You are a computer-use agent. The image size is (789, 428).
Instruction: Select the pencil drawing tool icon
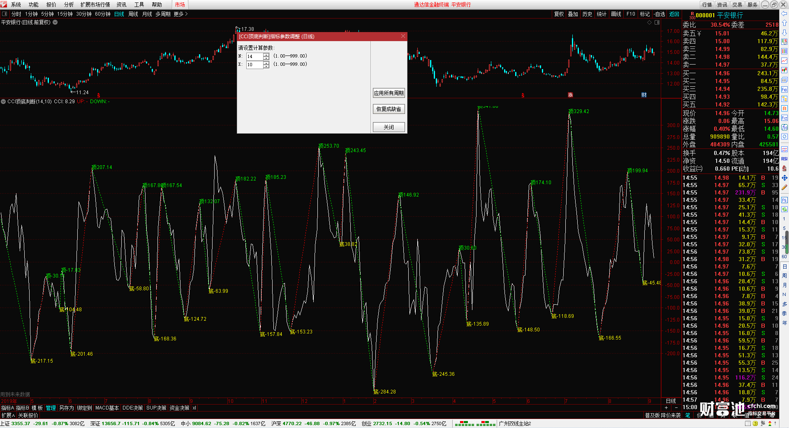point(784,187)
